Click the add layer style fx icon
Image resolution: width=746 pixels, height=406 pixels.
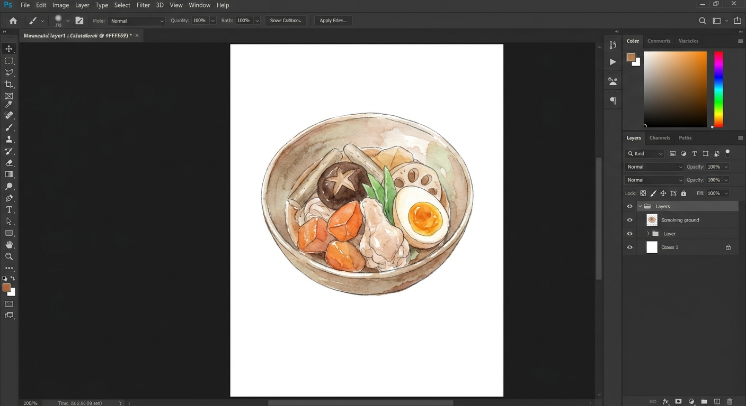click(x=666, y=402)
